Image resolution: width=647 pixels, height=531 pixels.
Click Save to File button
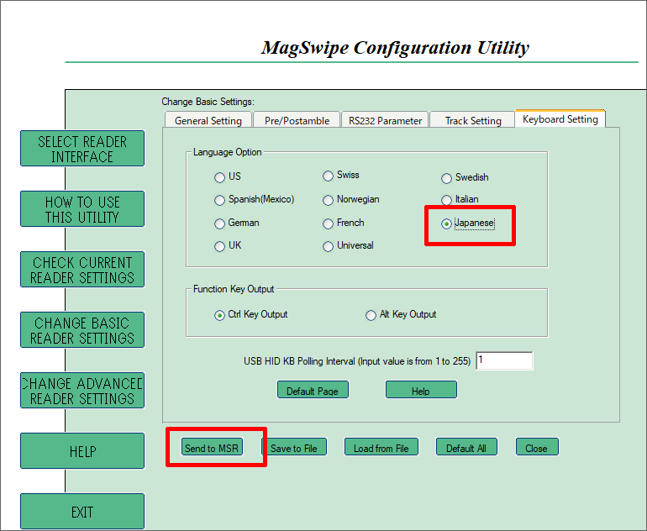coord(294,447)
